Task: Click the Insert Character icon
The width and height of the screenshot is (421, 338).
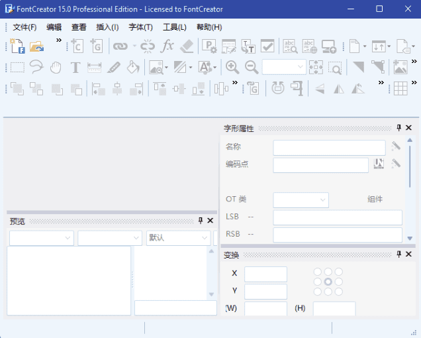Action: (x=77, y=46)
